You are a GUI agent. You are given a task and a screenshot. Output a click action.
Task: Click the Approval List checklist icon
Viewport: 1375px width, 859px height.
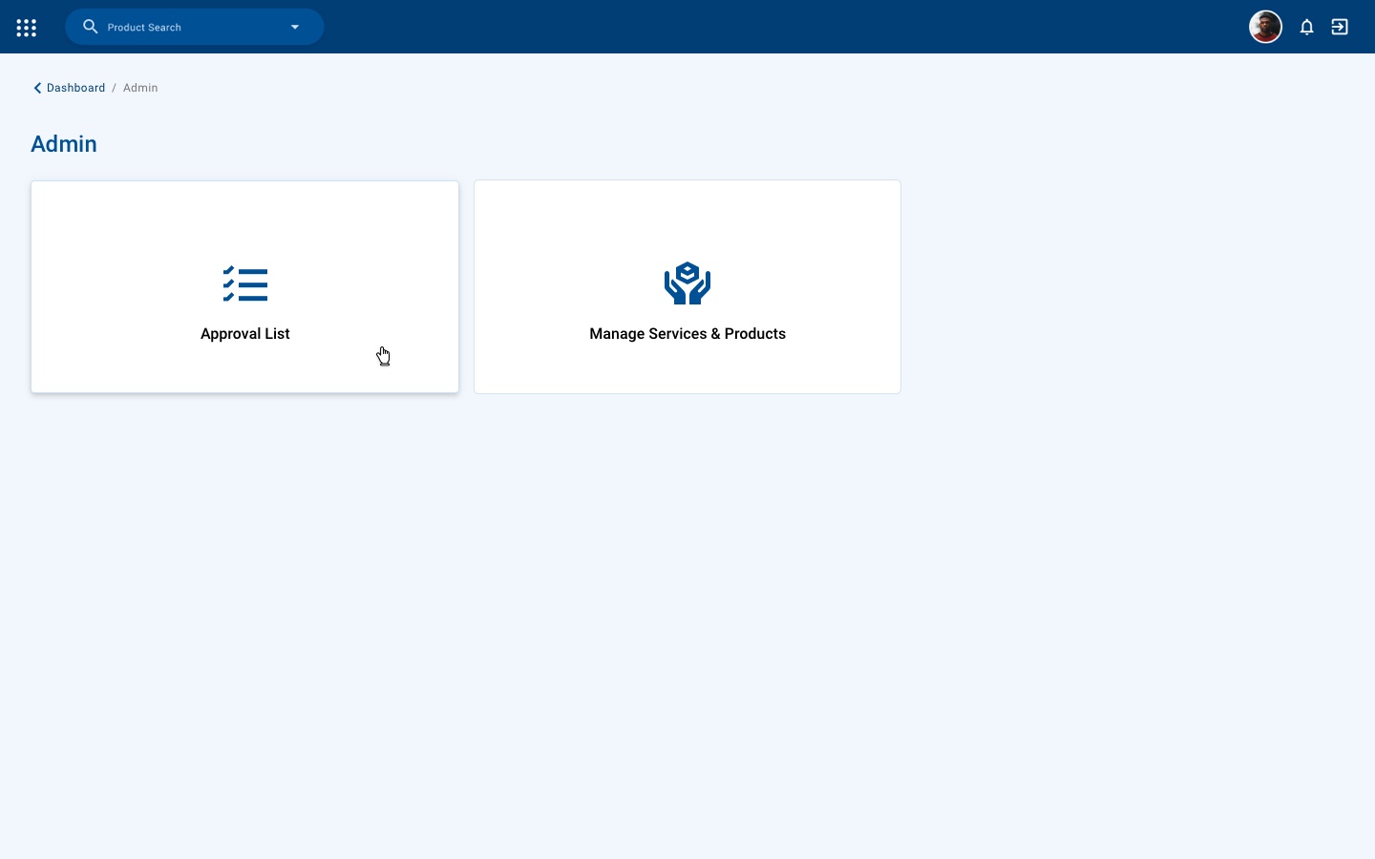[x=245, y=284]
